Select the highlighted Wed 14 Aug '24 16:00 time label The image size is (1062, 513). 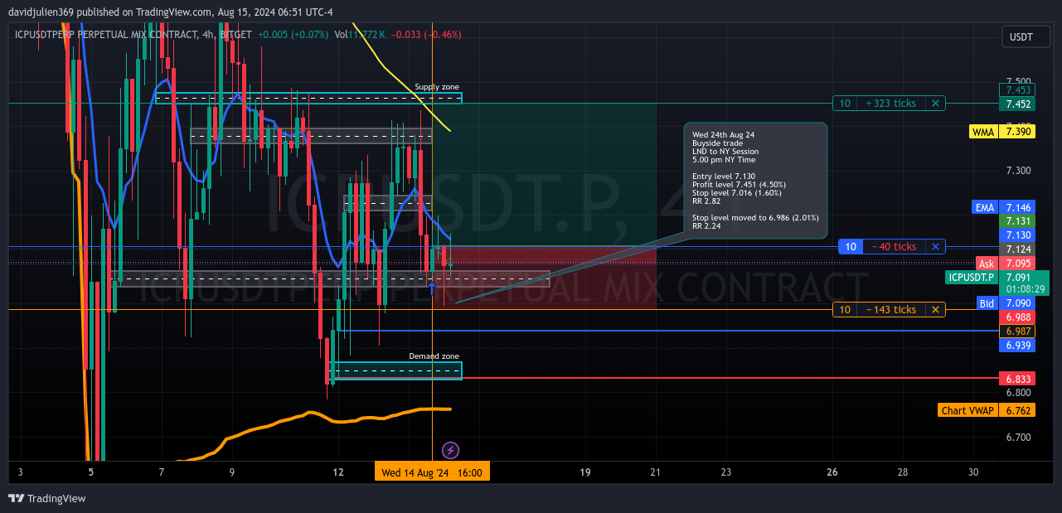[432, 472]
